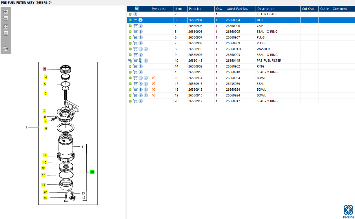Click the RING description cell
This screenshot has width=355, height=219.
(x=278, y=66)
